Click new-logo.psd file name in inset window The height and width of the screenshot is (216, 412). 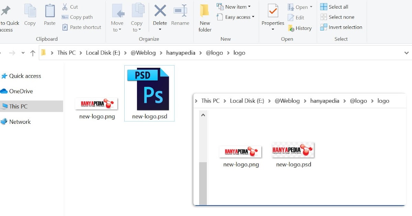point(294,165)
